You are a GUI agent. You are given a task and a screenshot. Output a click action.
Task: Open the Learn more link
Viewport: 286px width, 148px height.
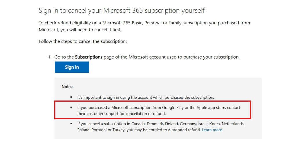click(x=212, y=130)
